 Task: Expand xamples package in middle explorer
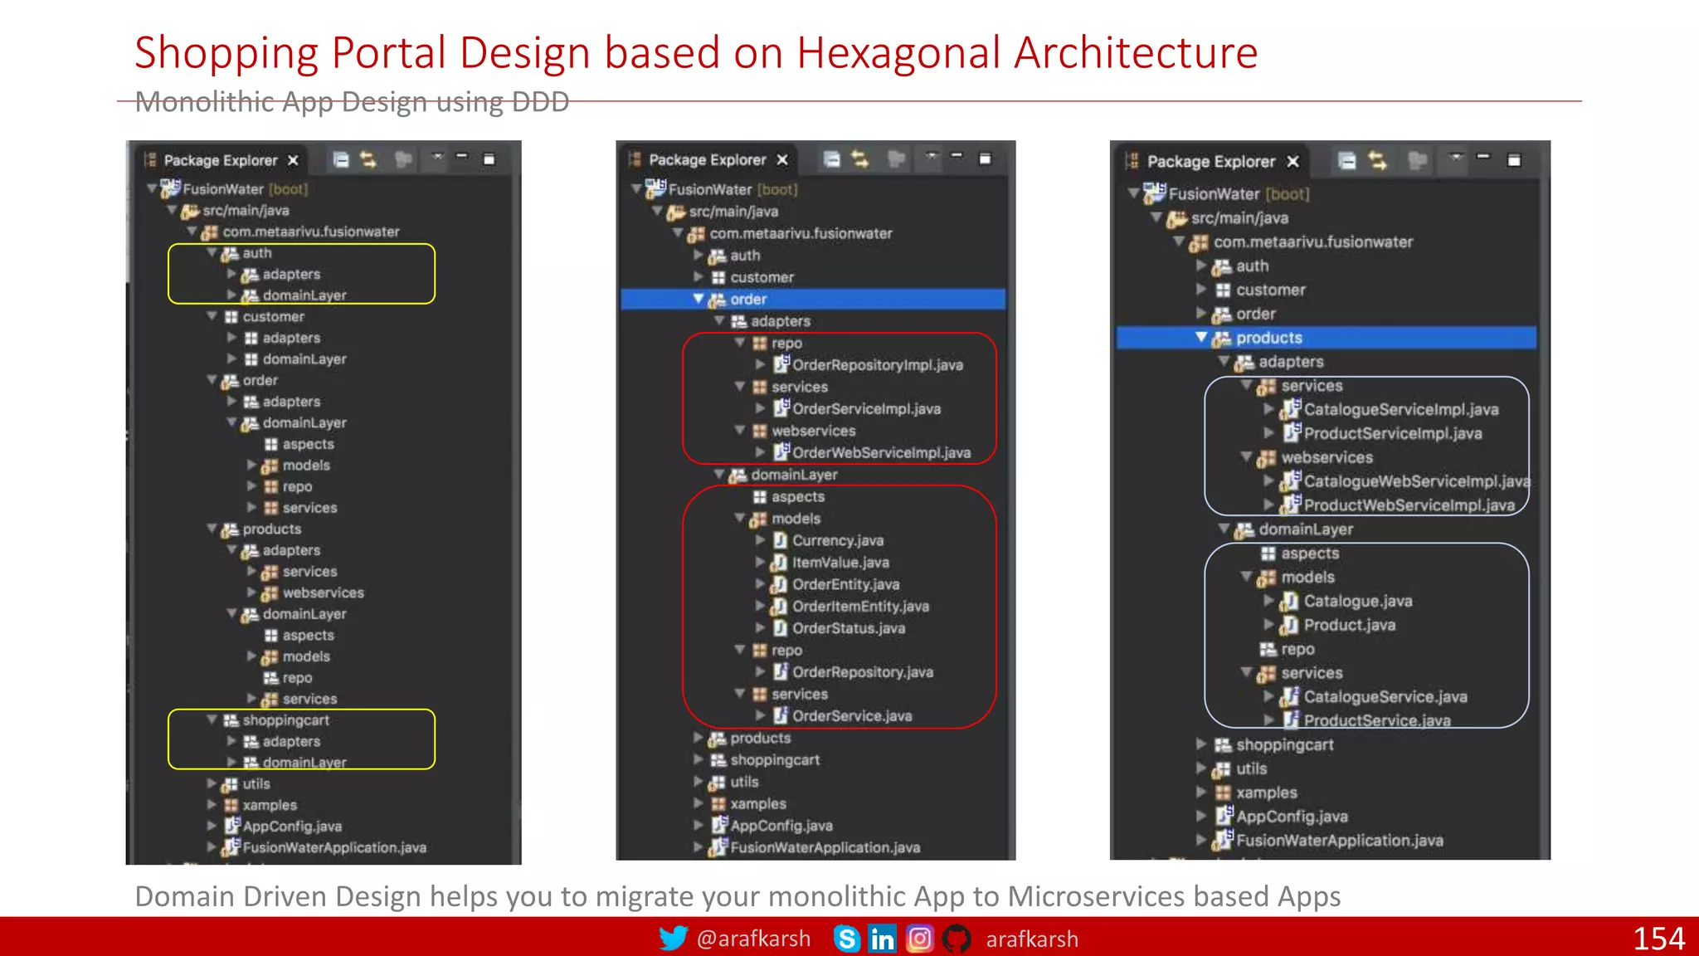click(x=699, y=803)
